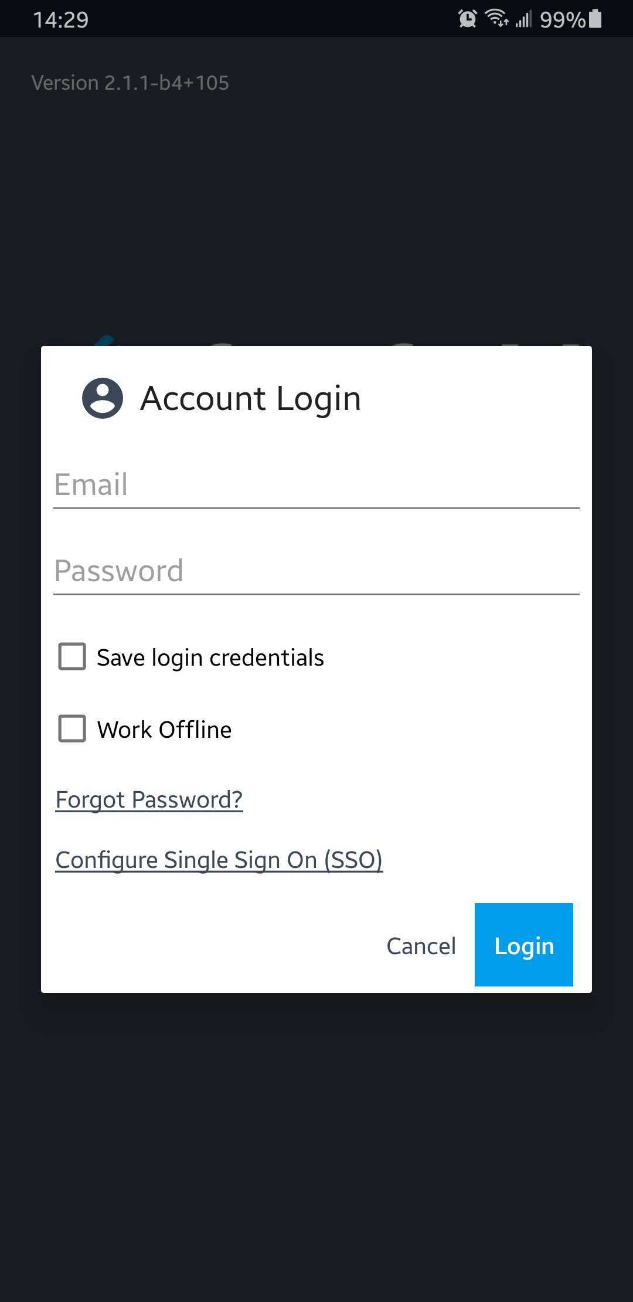Dismiss dialog by tapping dimmed background below it
This screenshot has width=633, height=1302.
click(316, 1144)
